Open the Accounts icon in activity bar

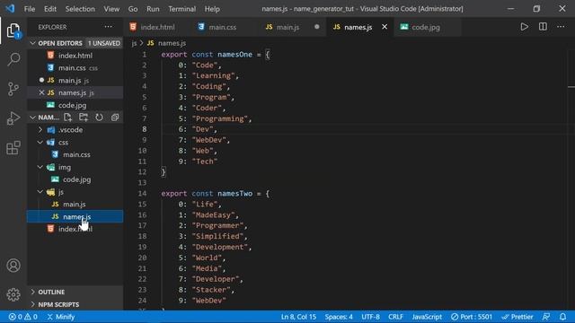point(13,266)
